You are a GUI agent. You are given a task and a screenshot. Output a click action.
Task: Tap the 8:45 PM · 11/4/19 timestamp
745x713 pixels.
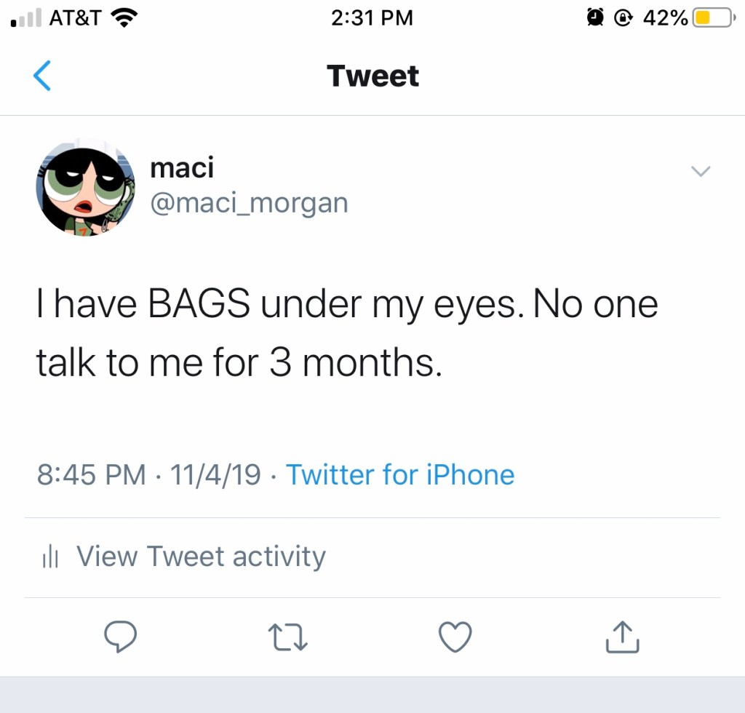pos(148,475)
